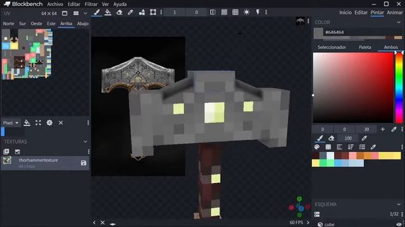Open the UV panel gear settings icon
The image size is (405, 227).
(49, 123)
